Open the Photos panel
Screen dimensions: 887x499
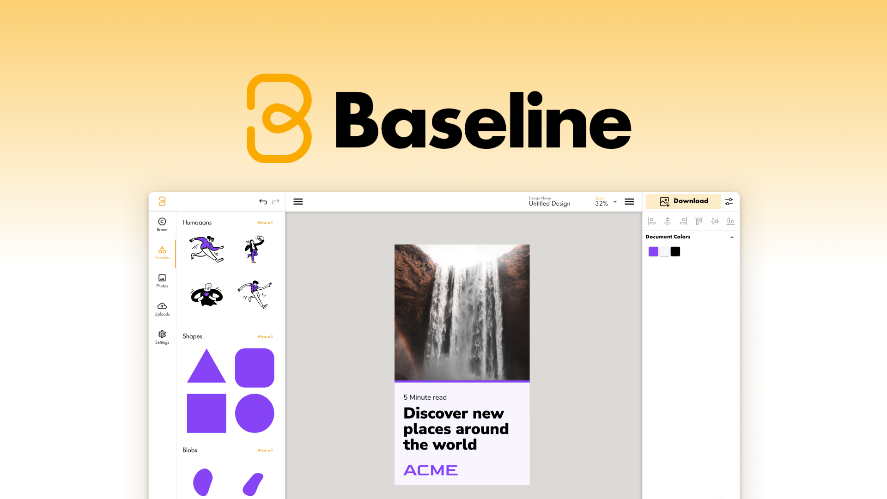click(x=161, y=281)
